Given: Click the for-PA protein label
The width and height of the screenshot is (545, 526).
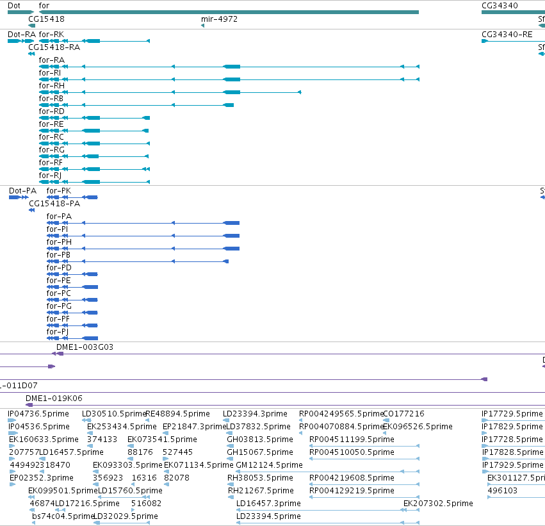Looking at the screenshot, I should click(59, 217).
